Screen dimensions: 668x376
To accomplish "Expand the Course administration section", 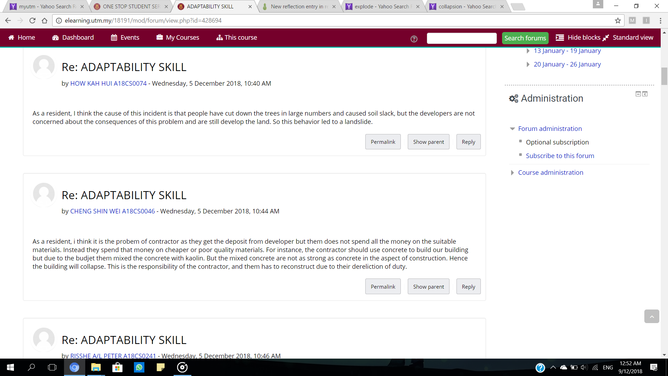I will point(512,173).
